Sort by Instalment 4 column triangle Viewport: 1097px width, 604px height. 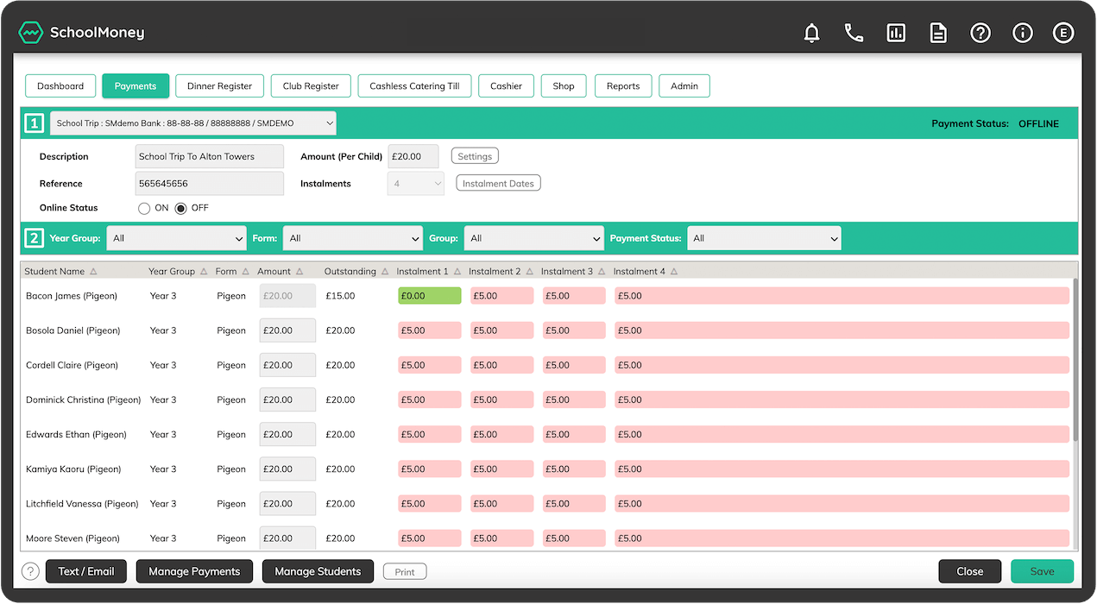tap(674, 272)
